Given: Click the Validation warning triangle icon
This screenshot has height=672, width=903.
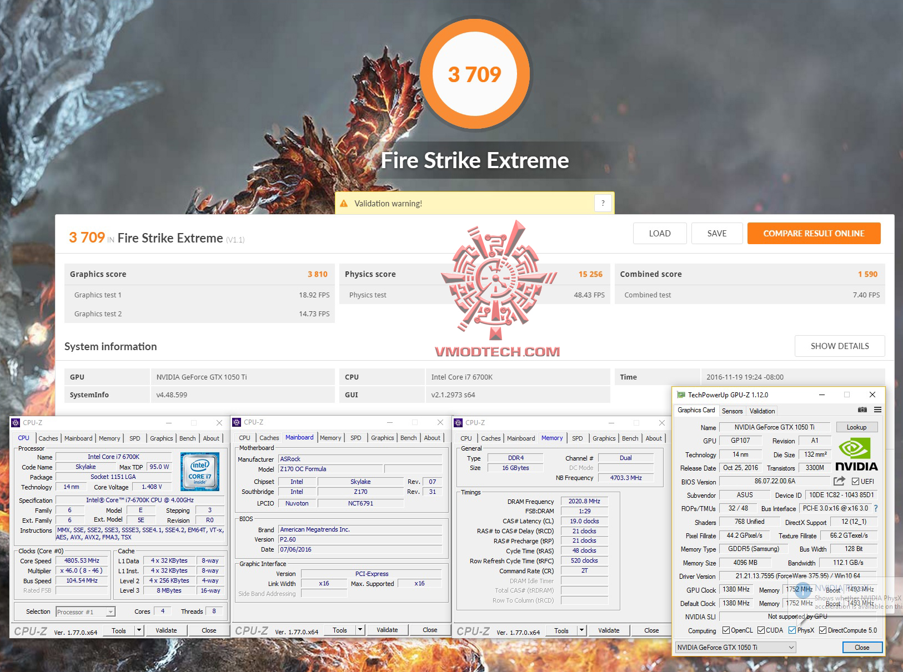Looking at the screenshot, I should coord(344,203).
